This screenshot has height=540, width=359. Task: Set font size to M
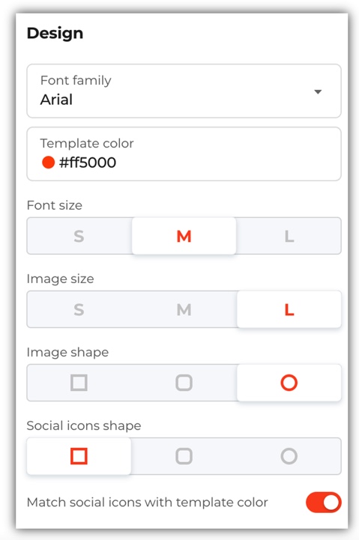click(184, 236)
